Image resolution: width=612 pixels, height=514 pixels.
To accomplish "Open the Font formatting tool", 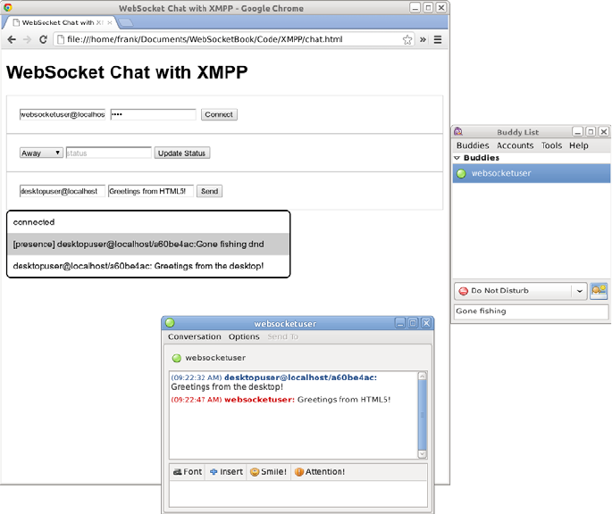I will click(x=188, y=472).
